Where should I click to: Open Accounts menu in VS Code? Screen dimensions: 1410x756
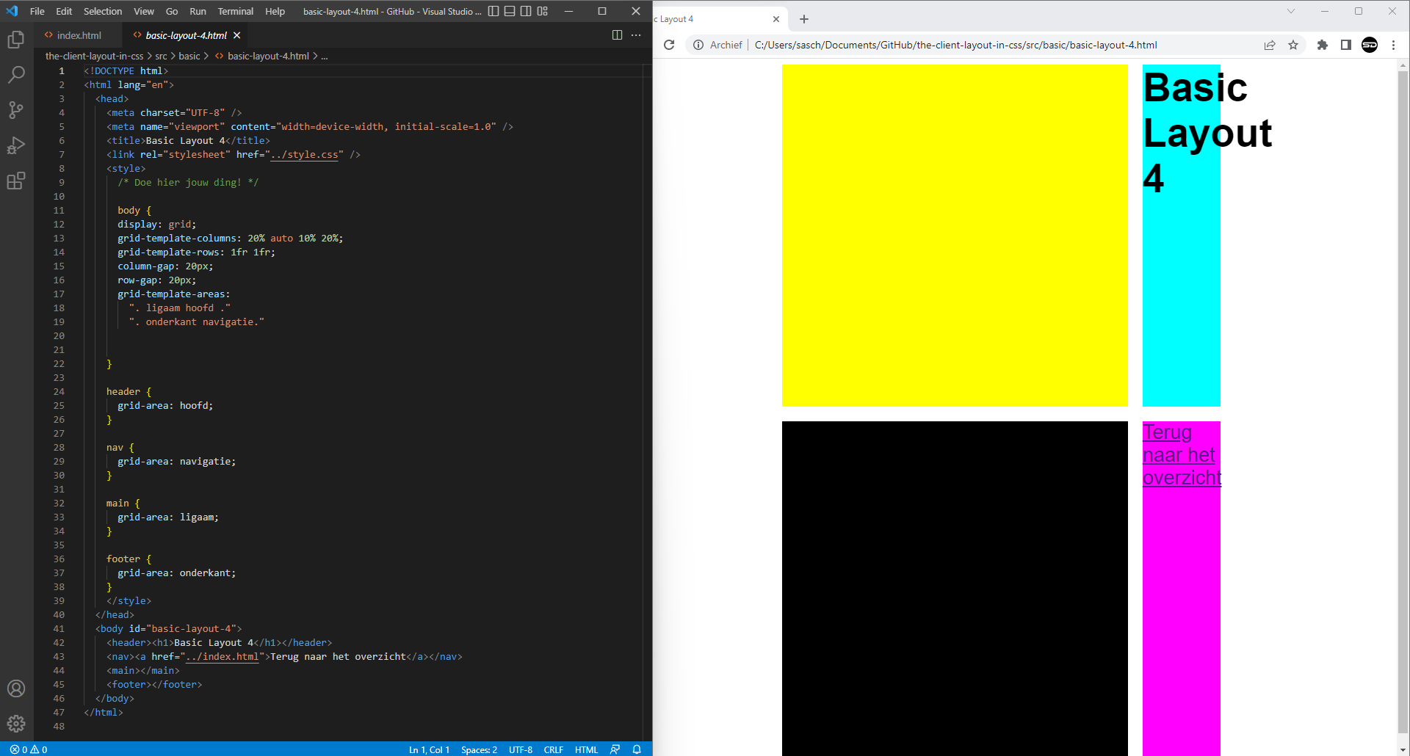(x=16, y=688)
